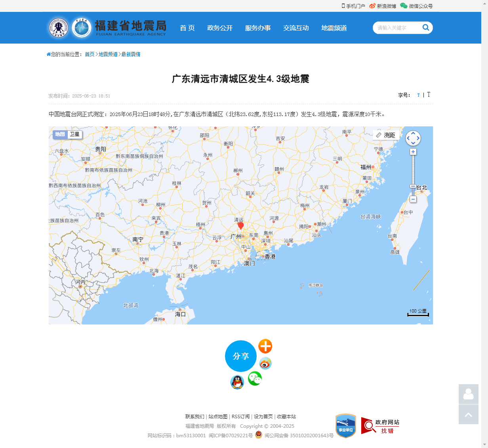This screenshot has height=448, width=488.
Task: Open the 地震频道 menu
Action: click(x=334, y=28)
